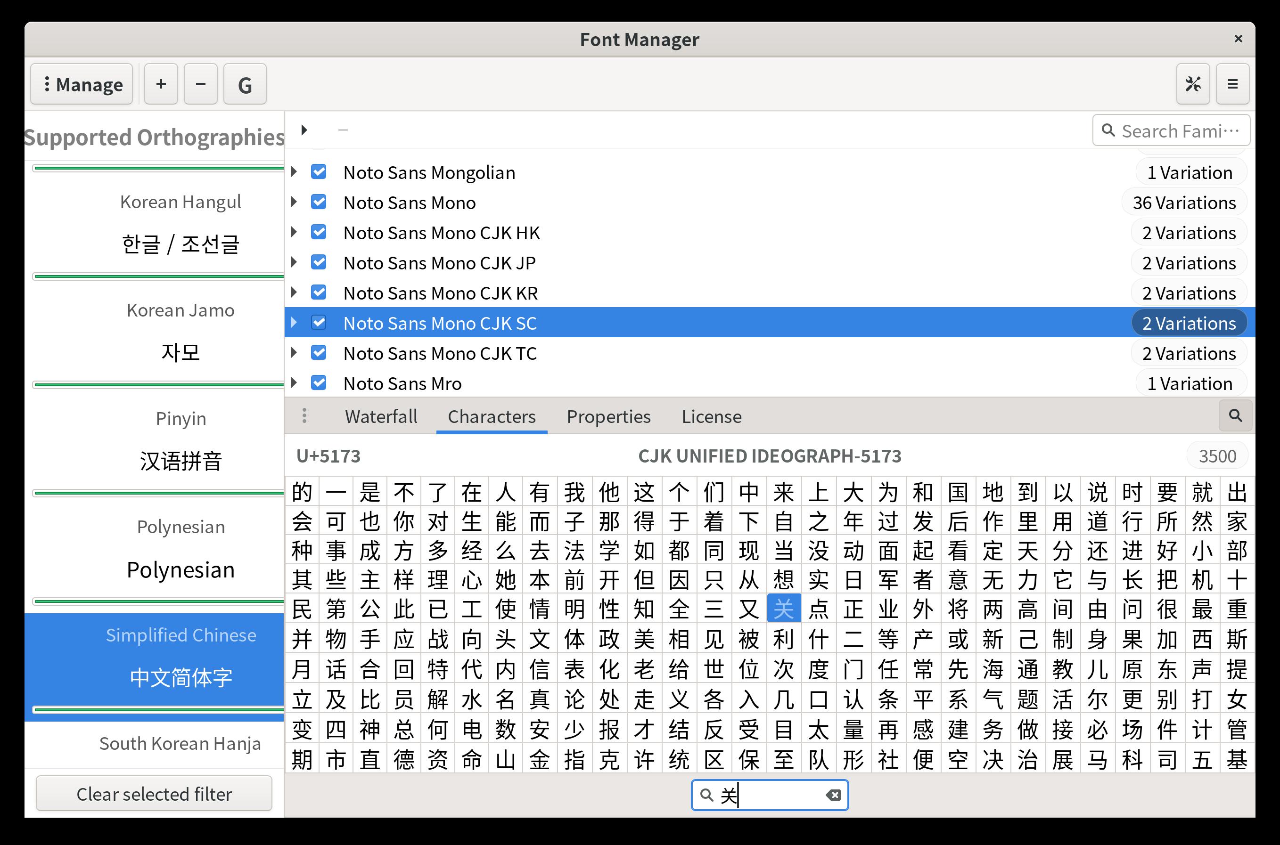The width and height of the screenshot is (1280, 845).
Task: Toggle Noto Sans Mono CJK JP checkbox
Action: (319, 262)
